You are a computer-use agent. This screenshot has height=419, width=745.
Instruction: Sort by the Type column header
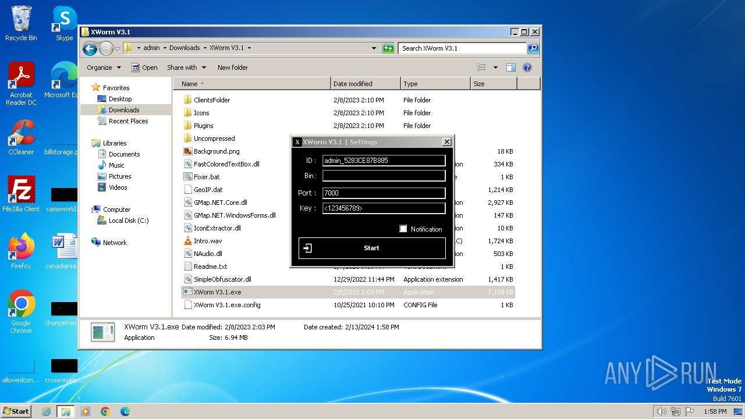pyautogui.click(x=435, y=84)
